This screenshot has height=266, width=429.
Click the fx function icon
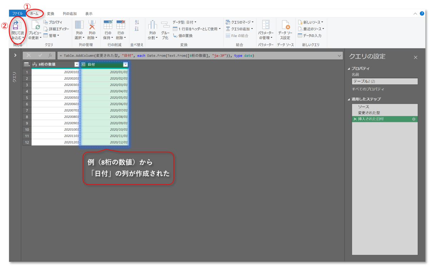[x=50, y=55]
